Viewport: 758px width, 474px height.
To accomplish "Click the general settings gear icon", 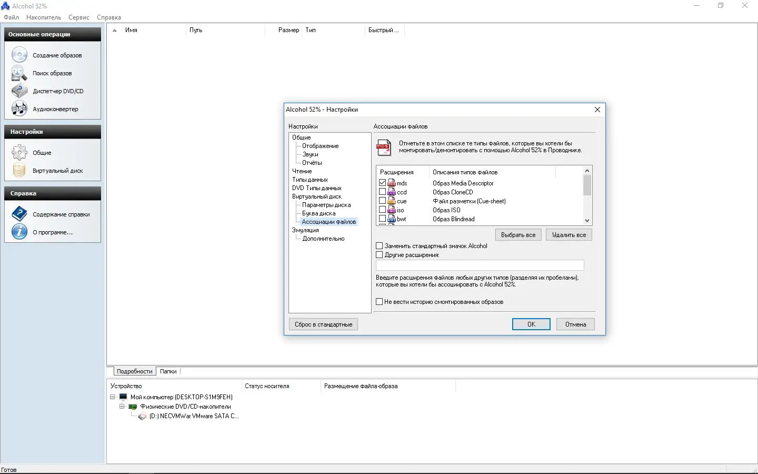I will 19,153.
